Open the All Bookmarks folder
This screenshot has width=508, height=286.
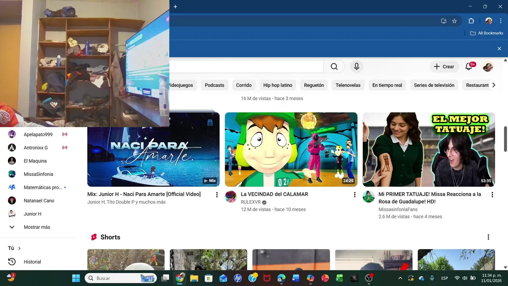click(x=487, y=33)
